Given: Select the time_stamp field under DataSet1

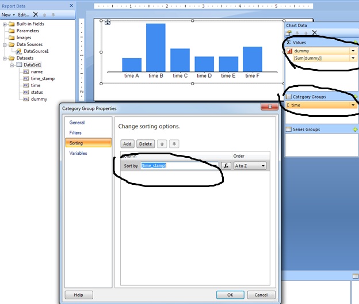Looking at the screenshot, I should tap(43, 78).
